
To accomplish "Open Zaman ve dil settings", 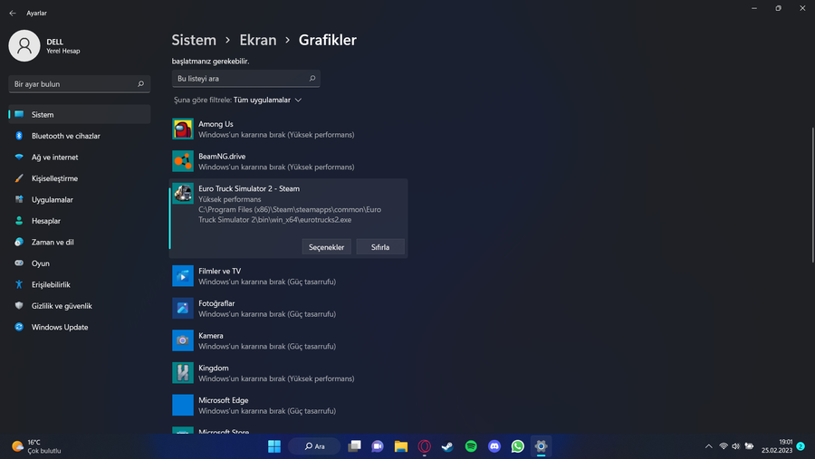I will click(x=80, y=243).
